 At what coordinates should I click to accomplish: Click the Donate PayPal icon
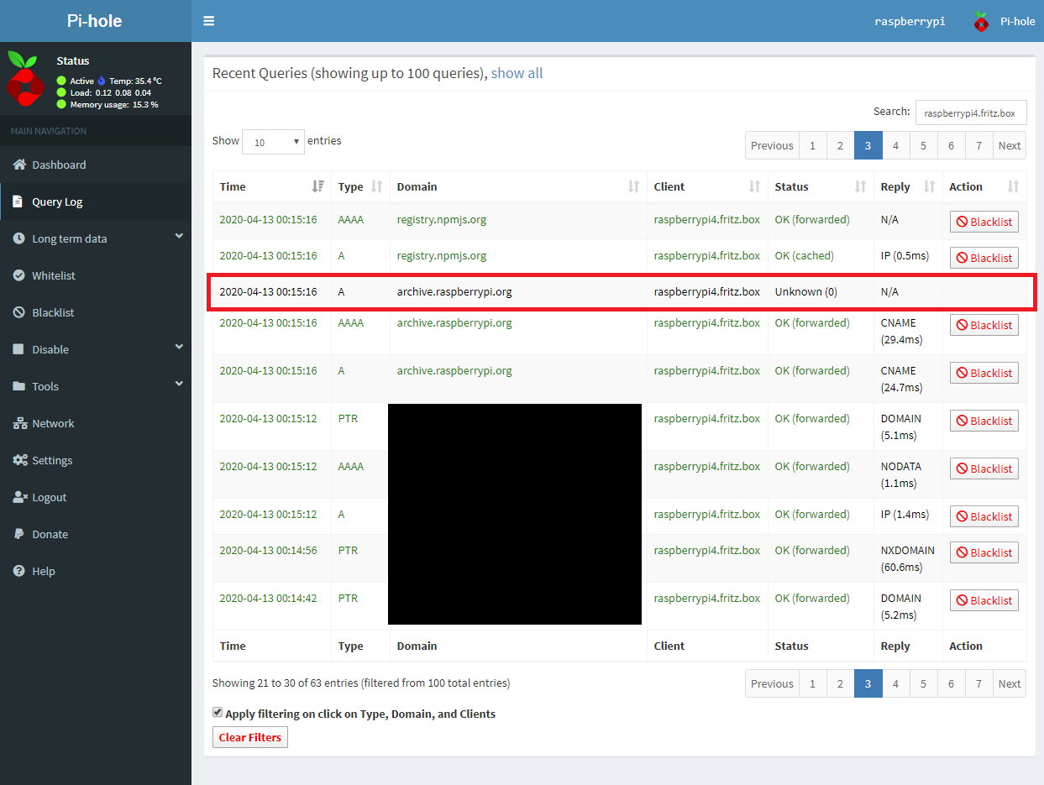pos(18,534)
